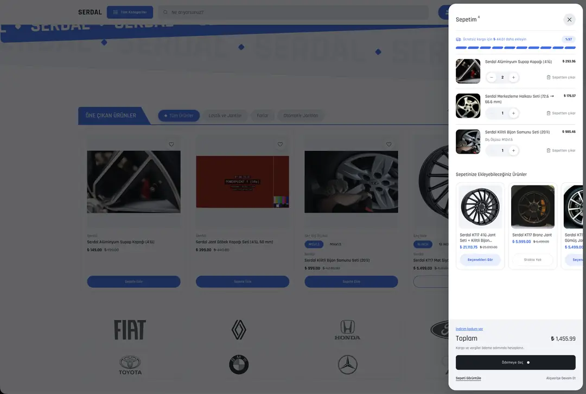Click Stokta Yok on Serdal KT17 Bronz Jant

click(x=533, y=260)
